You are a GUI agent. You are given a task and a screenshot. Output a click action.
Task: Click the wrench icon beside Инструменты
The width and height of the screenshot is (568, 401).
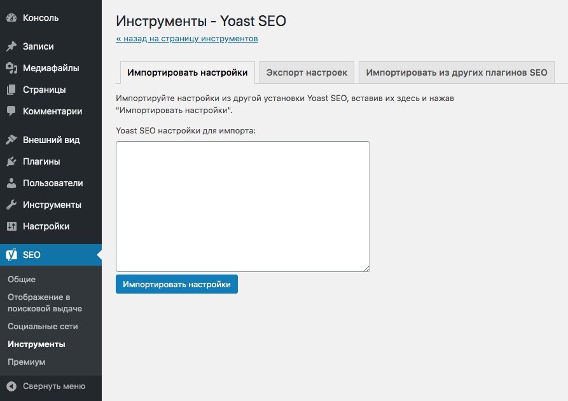pyautogui.click(x=11, y=205)
